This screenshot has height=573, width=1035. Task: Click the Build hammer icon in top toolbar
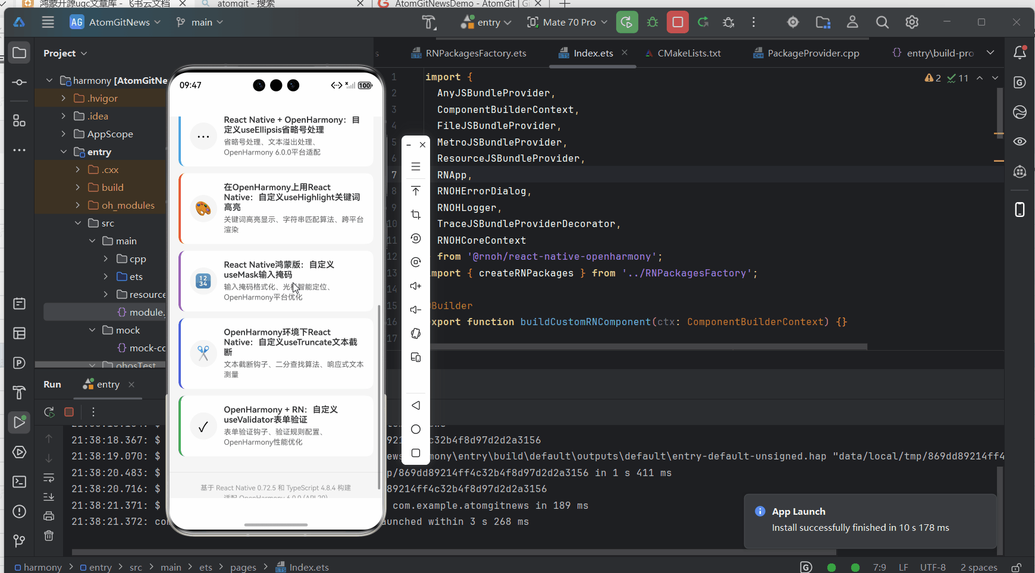click(429, 23)
